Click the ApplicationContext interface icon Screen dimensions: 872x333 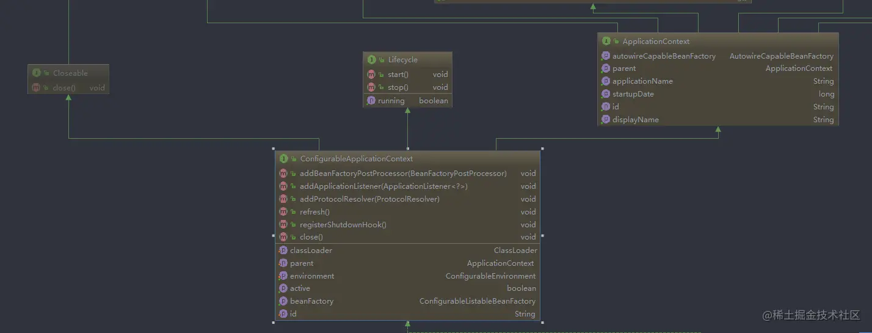coord(606,42)
